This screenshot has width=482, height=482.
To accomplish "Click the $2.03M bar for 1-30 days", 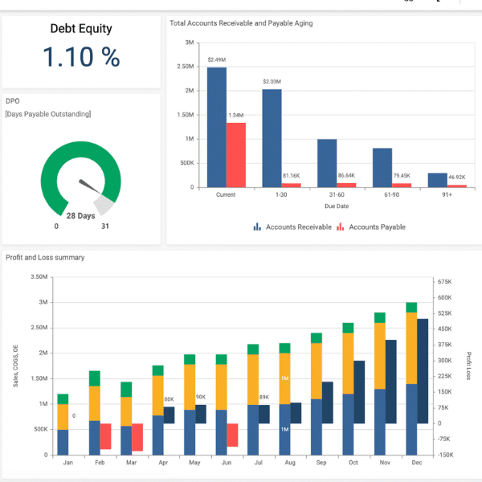I will (272, 137).
